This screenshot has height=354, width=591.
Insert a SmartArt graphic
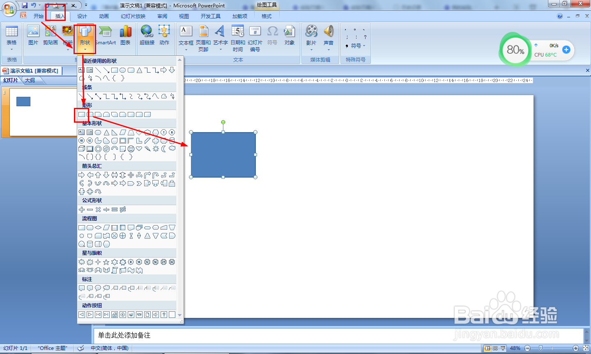coord(106,35)
